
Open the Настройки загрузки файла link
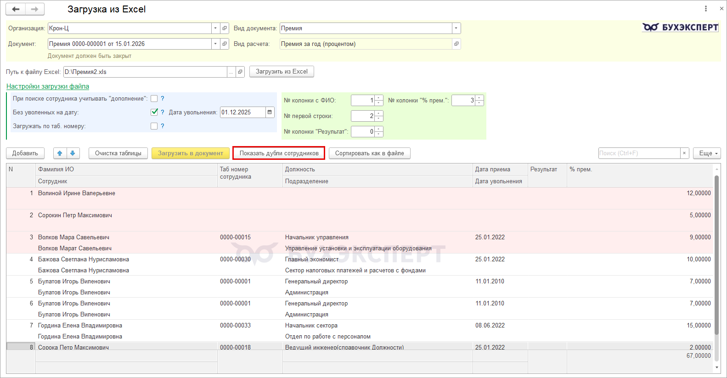point(48,86)
